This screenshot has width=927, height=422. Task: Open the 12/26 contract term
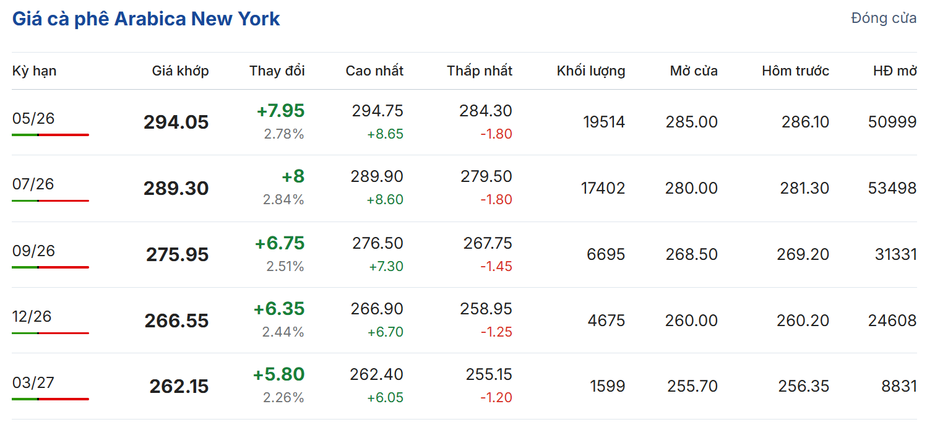[32, 317]
